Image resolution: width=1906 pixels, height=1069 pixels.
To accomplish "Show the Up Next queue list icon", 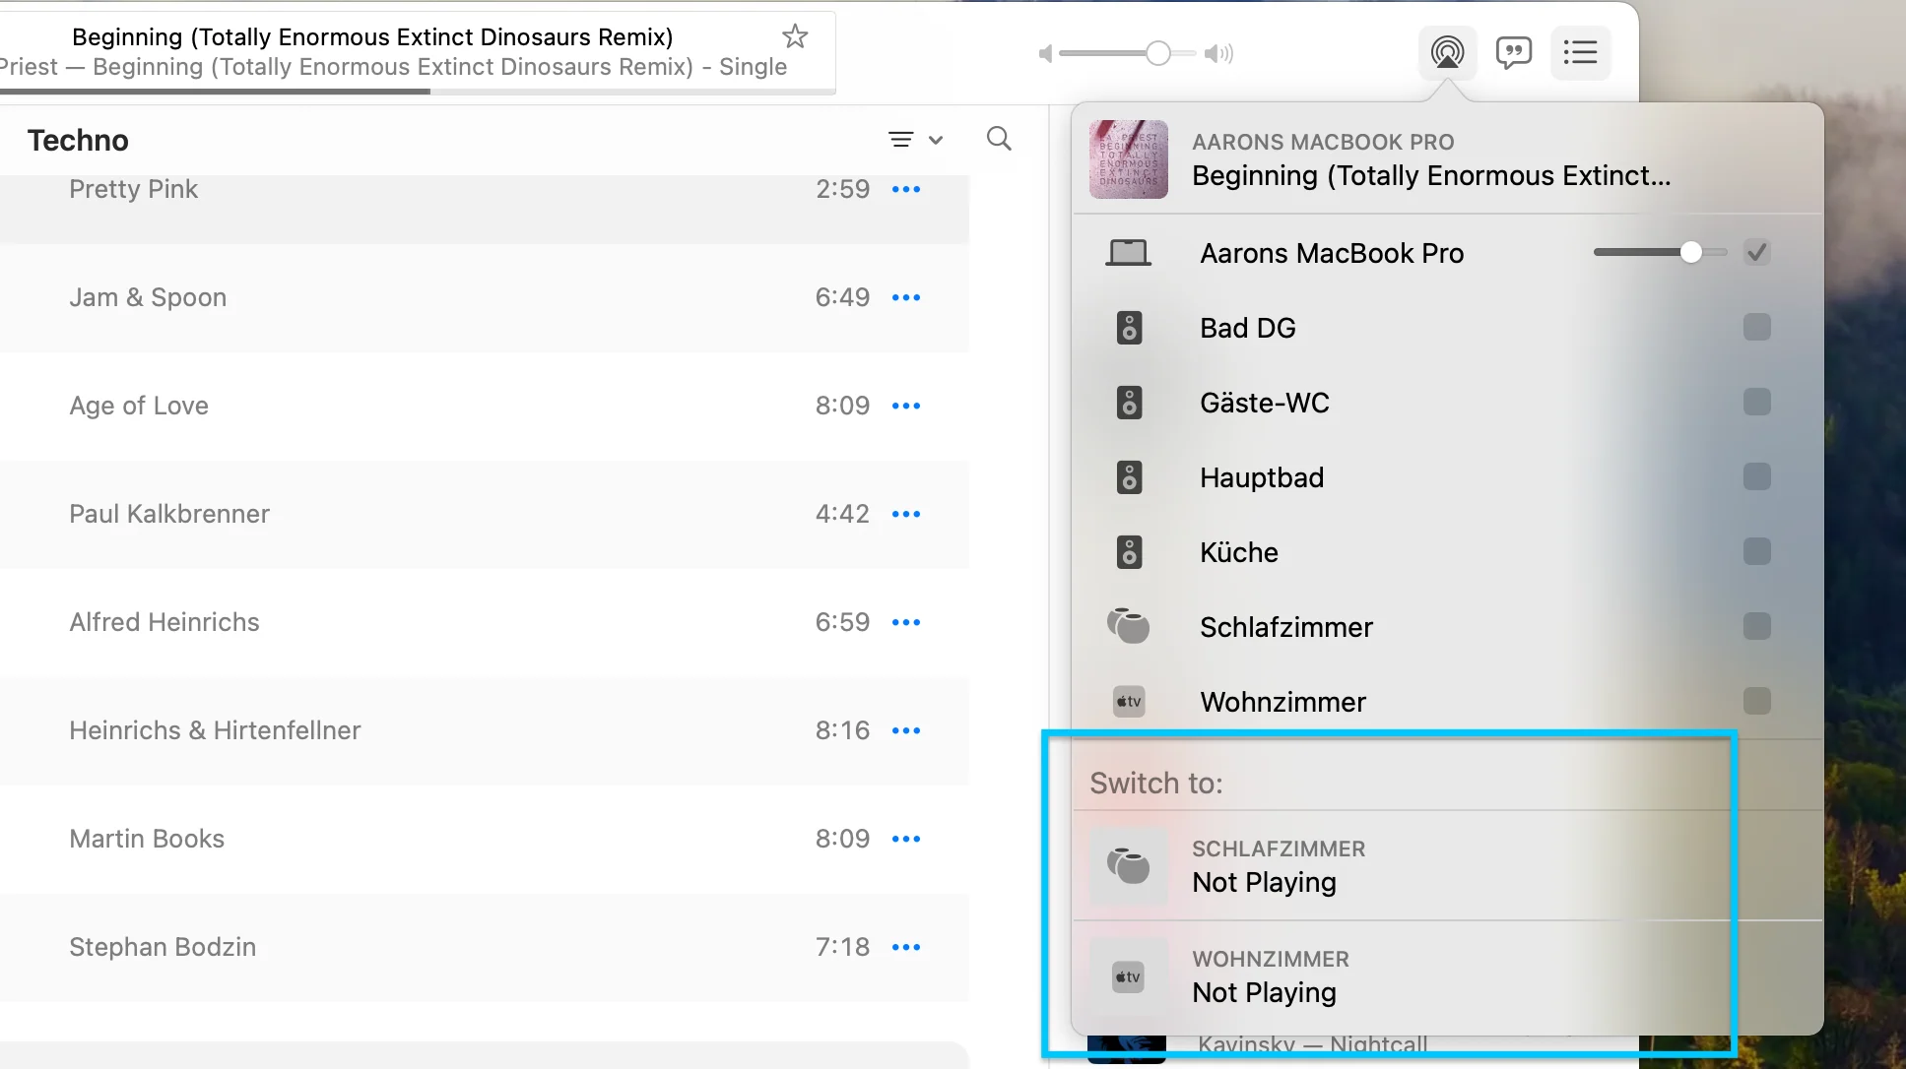I will click(x=1580, y=52).
